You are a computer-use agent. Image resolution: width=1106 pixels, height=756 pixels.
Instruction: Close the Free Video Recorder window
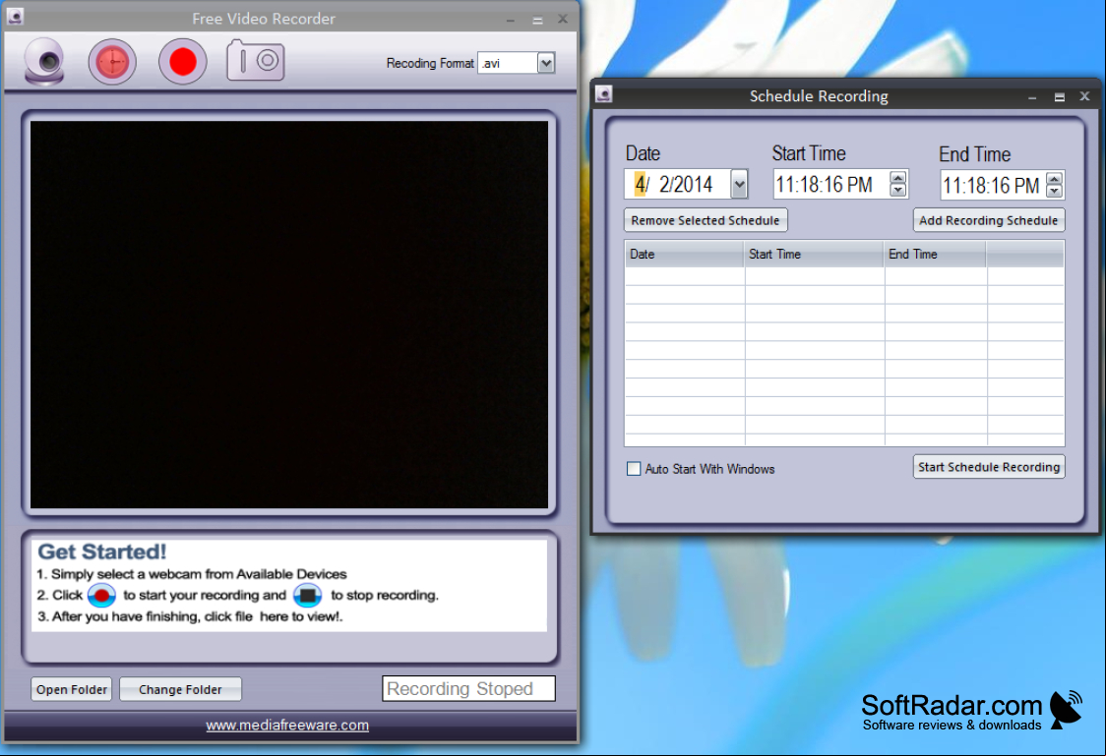click(563, 19)
